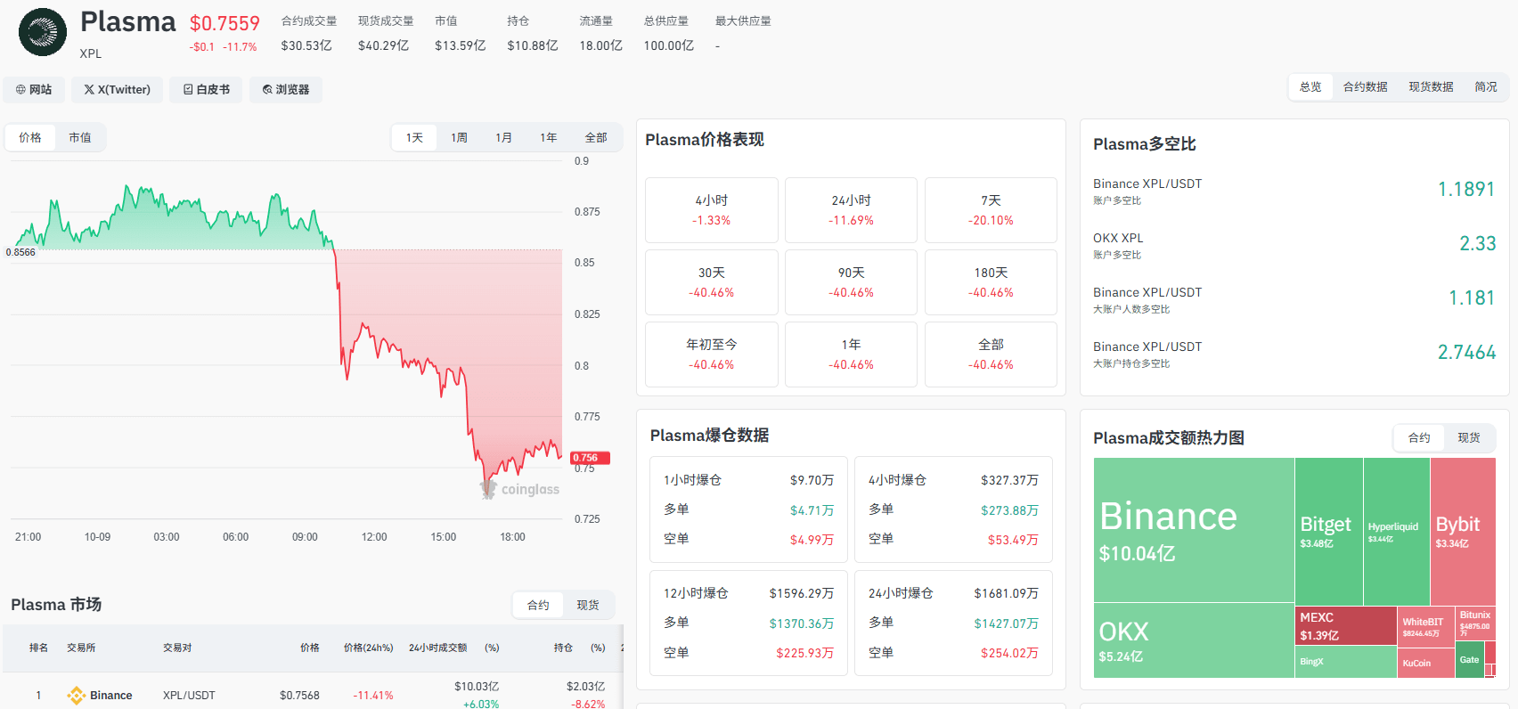Set chart range to 1月
1518x709 pixels.
(x=503, y=138)
